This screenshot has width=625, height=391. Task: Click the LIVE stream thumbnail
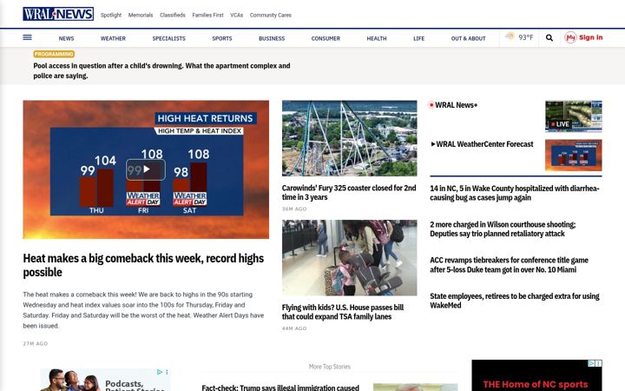pyautogui.click(x=574, y=116)
